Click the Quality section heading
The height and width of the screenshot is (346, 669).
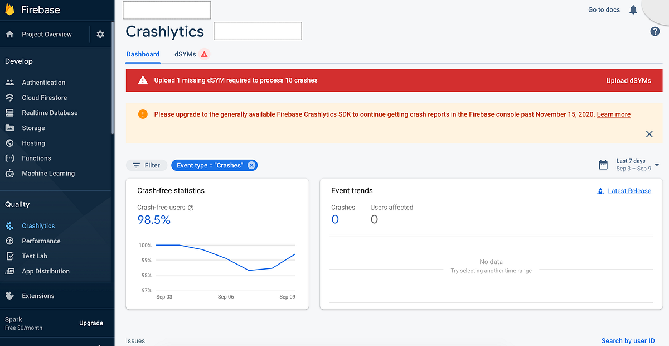(17, 205)
